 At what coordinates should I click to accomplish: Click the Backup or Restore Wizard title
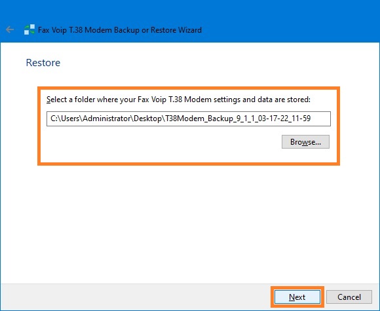(x=120, y=30)
